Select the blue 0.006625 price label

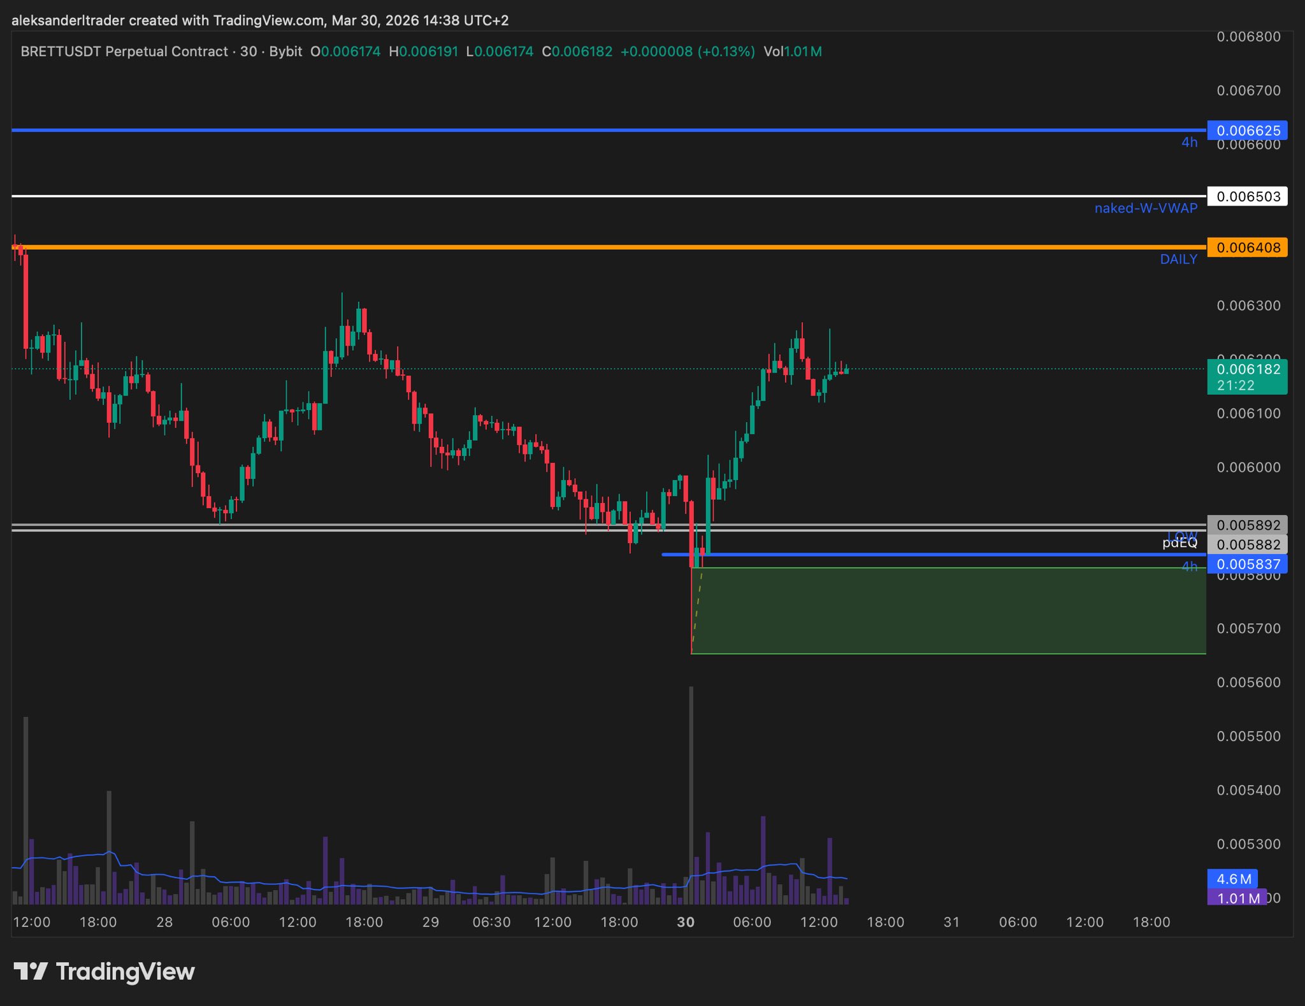[x=1247, y=131]
